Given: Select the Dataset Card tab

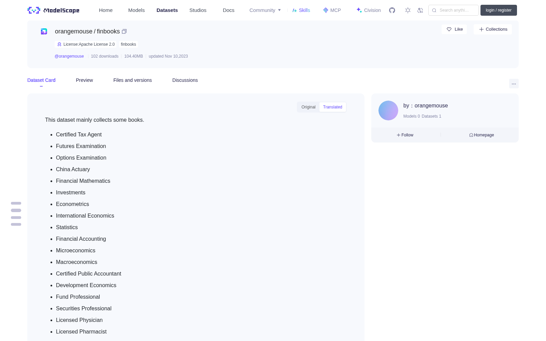Looking at the screenshot, I should tap(41, 80).
